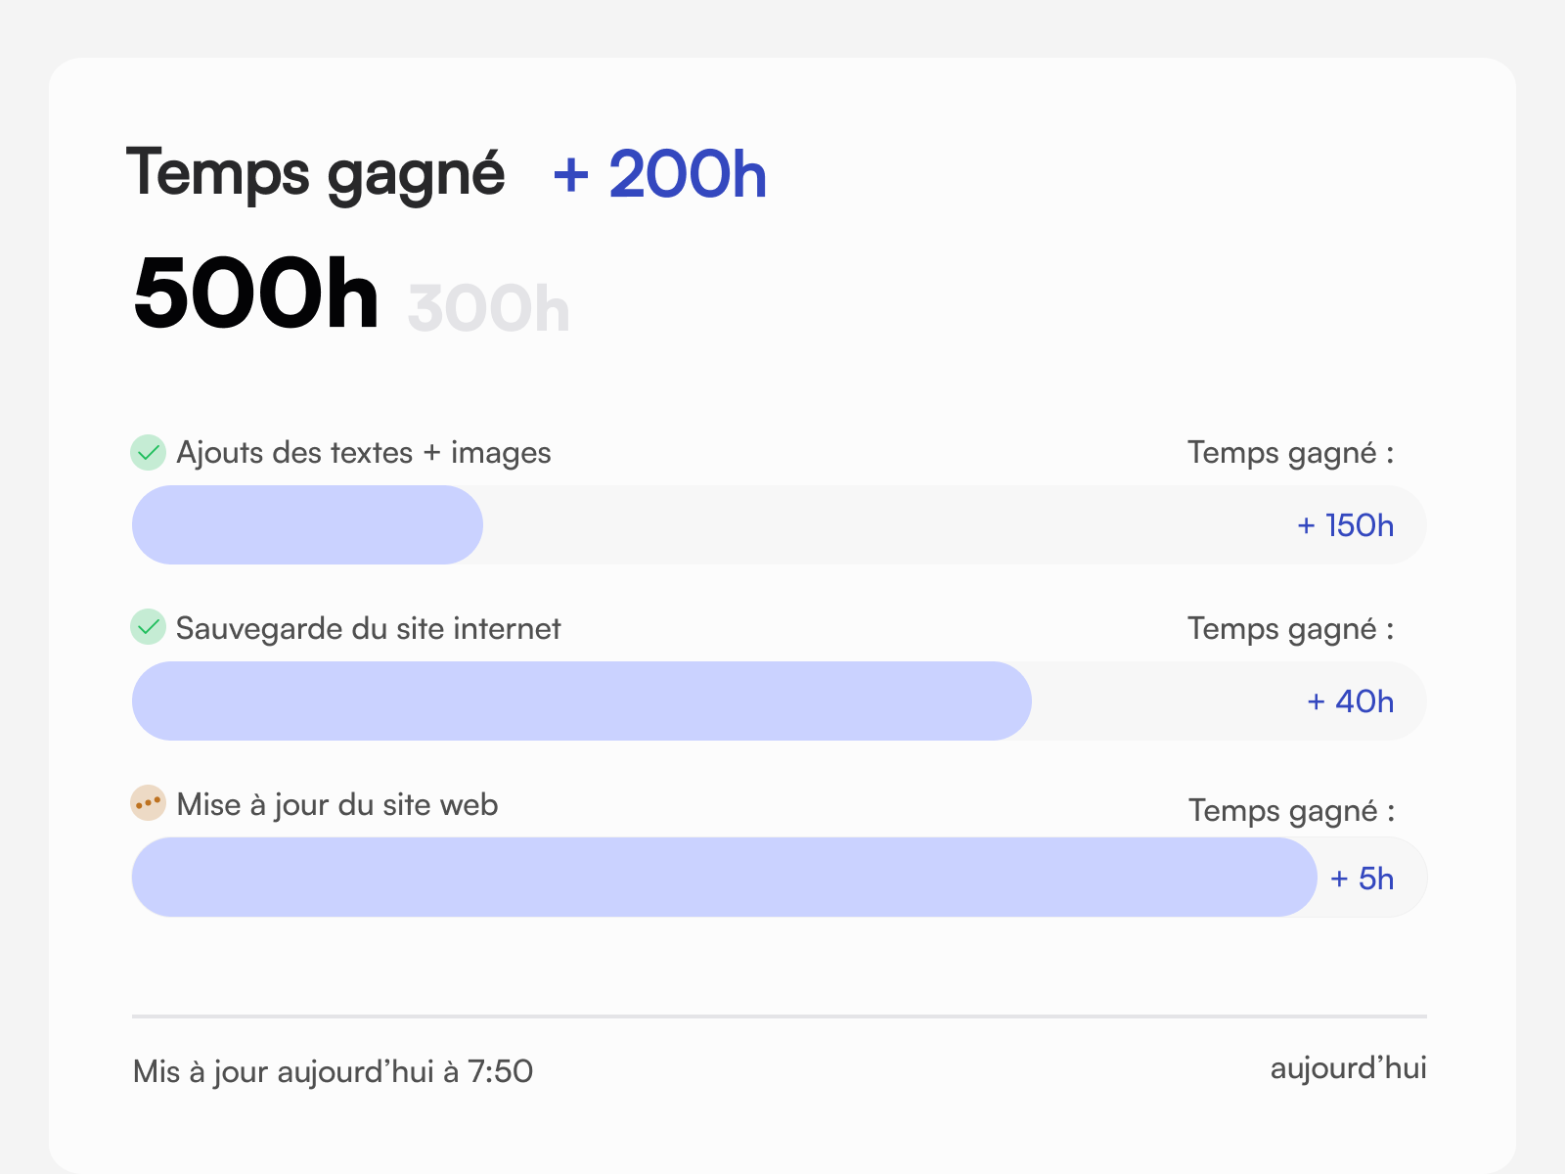
Task: Click the + 200h gained time link
Action: pyautogui.click(x=658, y=174)
